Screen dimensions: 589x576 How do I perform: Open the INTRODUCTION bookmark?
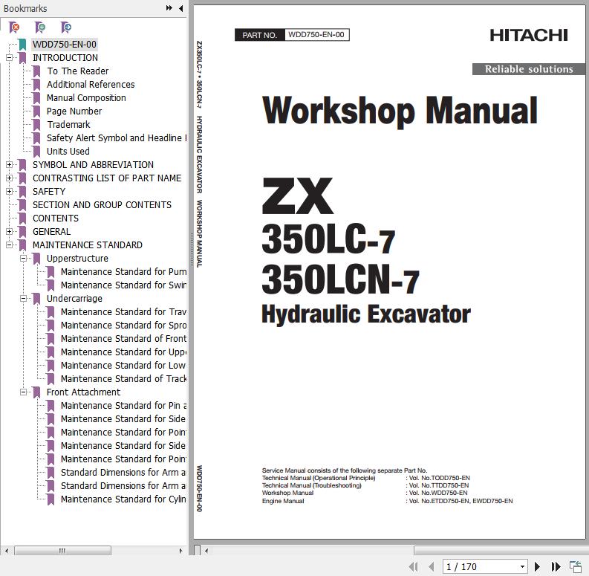click(x=65, y=57)
